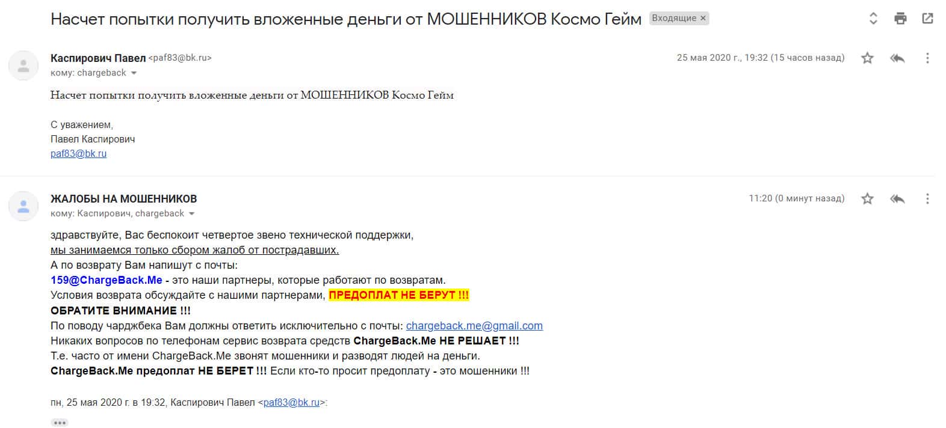Star the message from Каспирович Павел

coord(867,58)
